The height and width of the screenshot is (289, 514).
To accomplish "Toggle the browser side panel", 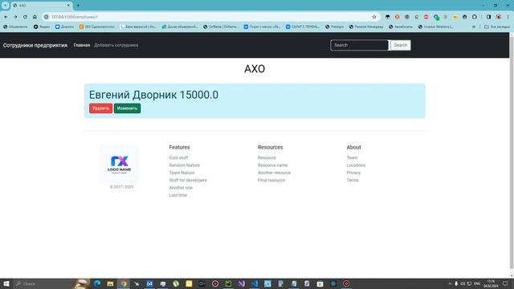I will [488, 17].
